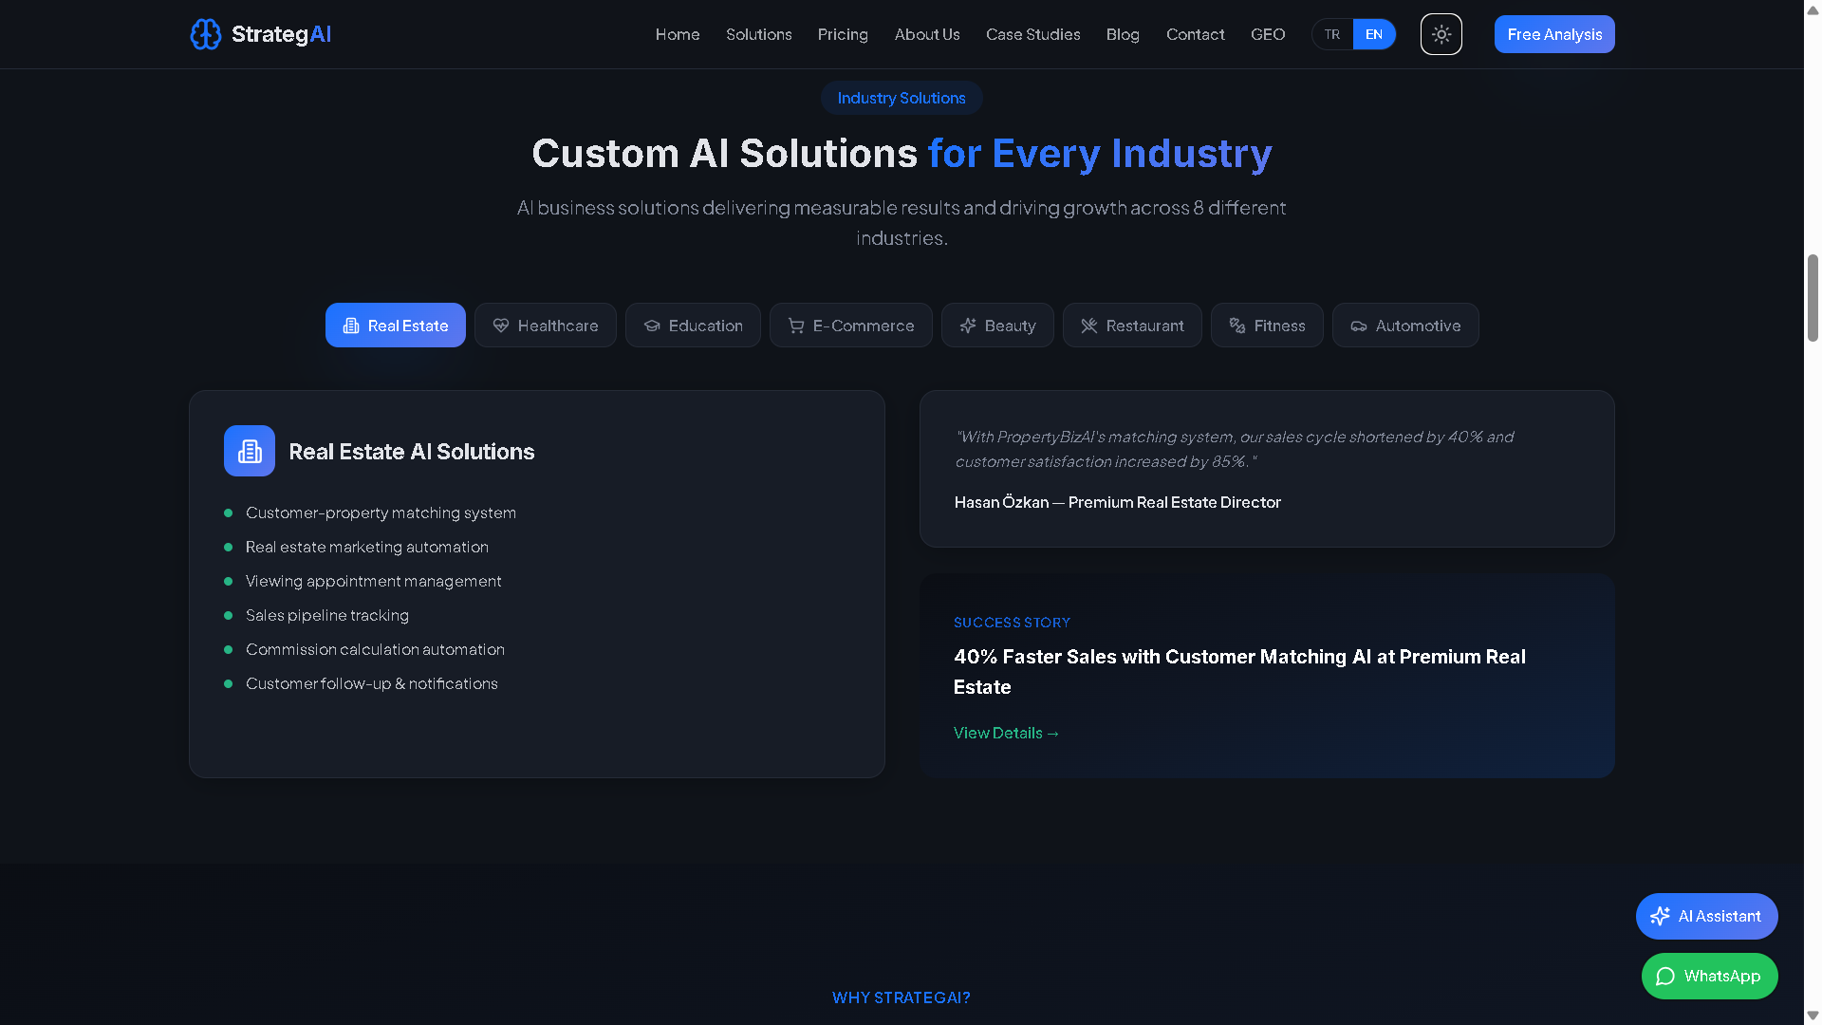Viewport: 1822px width, 1025px height.
Task: Click the Real Estate building icon tile
Action: coord(250,451)
